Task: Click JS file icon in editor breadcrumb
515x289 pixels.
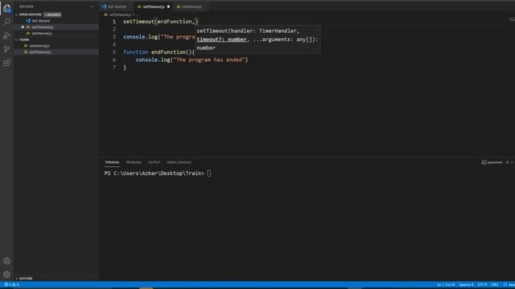Action: 105,14
